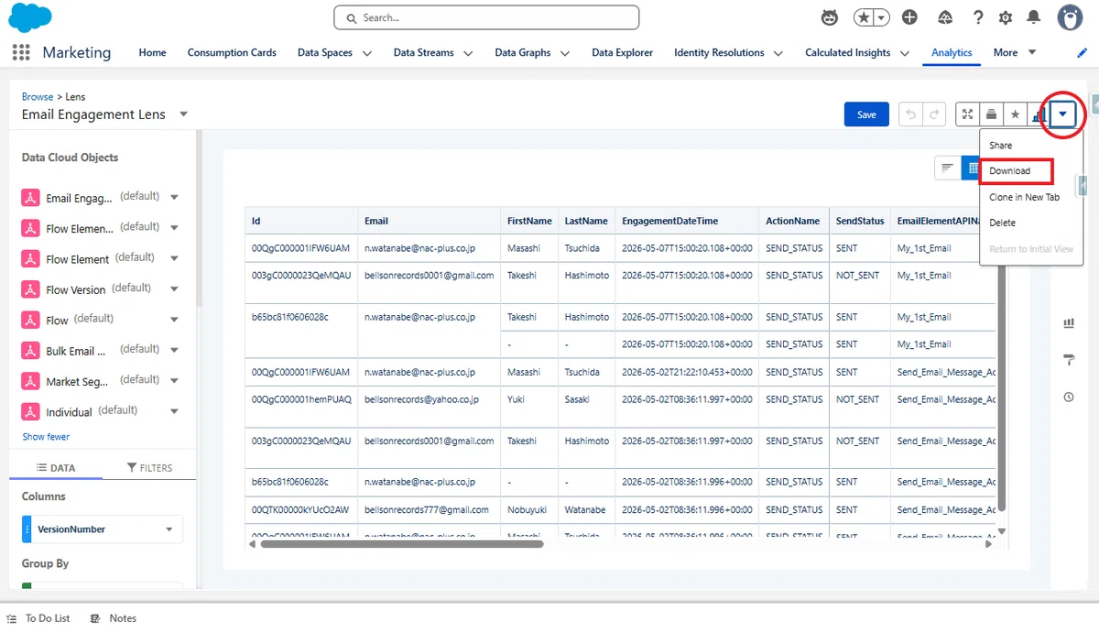Toggle full screen with the expand icon
Screen dimensions: 1099x632
coord(967,114)
